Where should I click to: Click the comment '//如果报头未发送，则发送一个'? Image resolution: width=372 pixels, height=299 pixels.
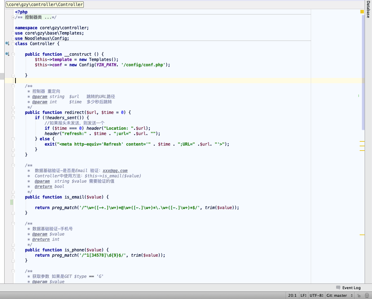click(x=75, y=123)
